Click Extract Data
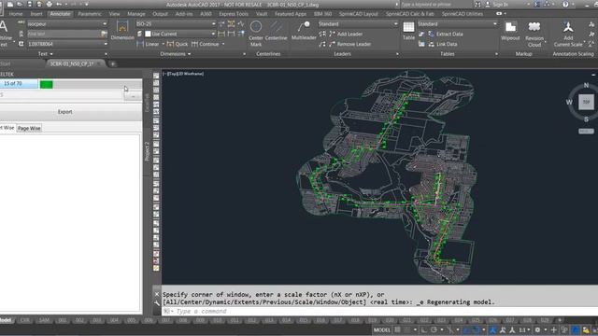 tap(445, 34)
